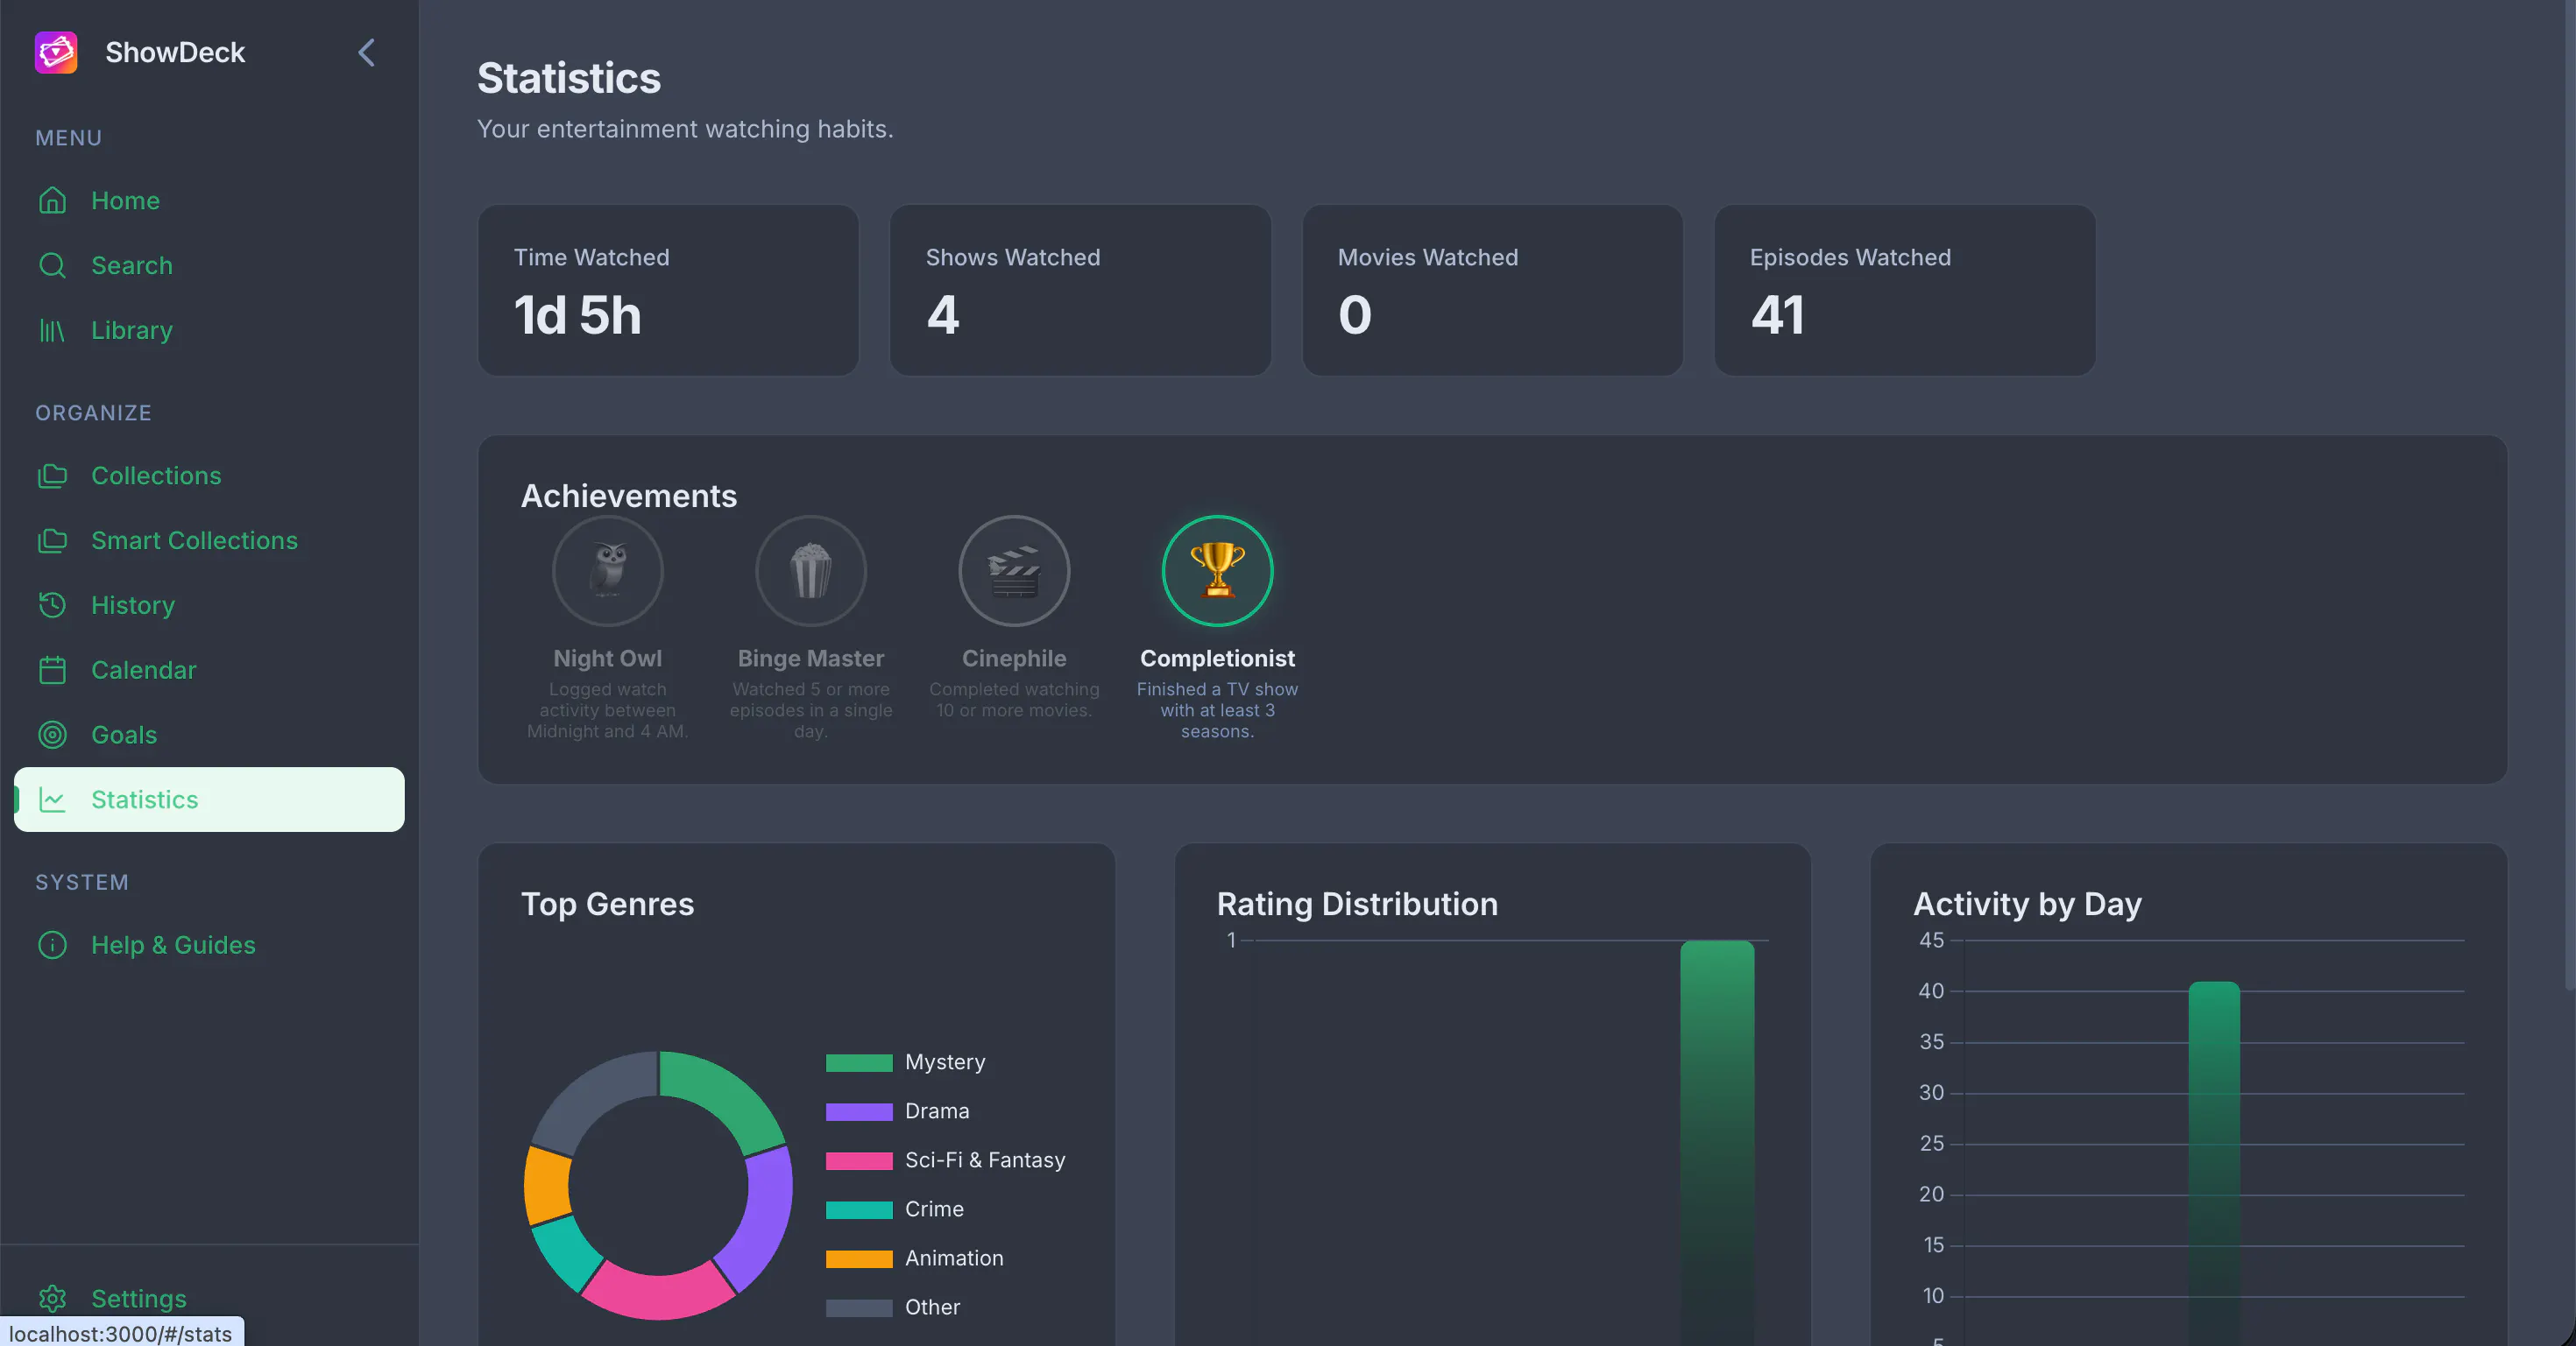Click the Smart Collections folder icon
This screenshot has height=1346, width=2576.
(x=52, y=540)
